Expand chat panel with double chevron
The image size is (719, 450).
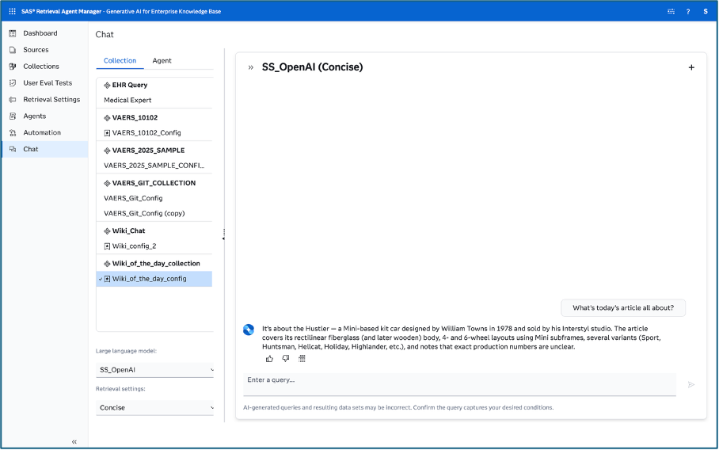(x=250, y=67)
